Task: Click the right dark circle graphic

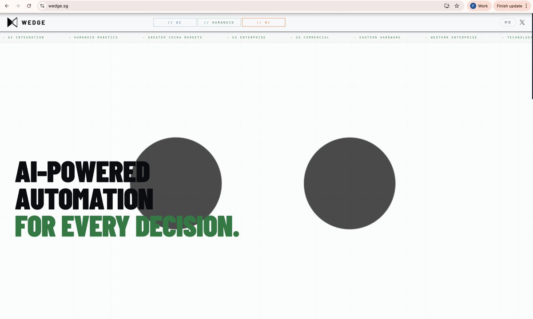Action: (350, 183)
